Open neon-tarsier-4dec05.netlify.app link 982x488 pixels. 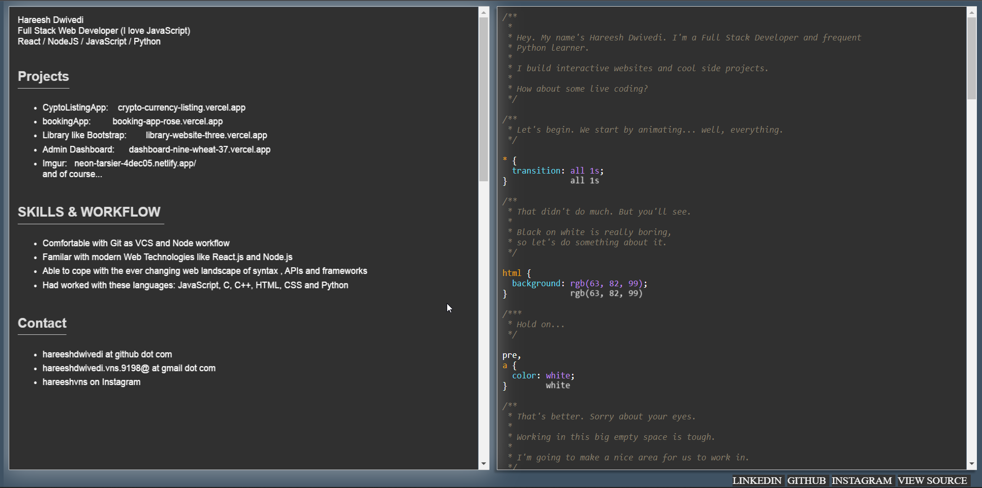pos(135,163)
